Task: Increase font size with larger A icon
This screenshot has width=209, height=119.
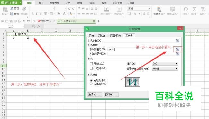Action: click(x=69, y=9)
